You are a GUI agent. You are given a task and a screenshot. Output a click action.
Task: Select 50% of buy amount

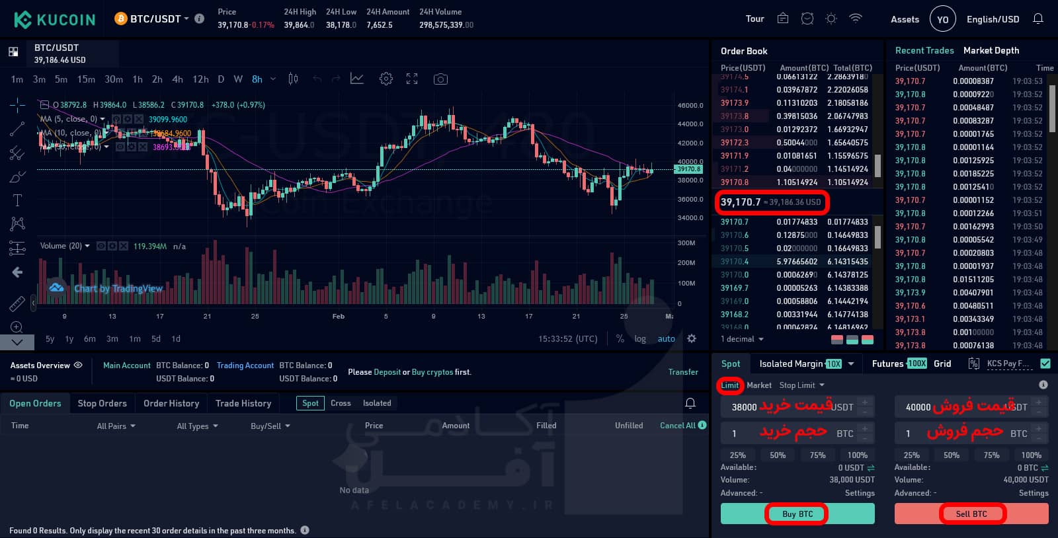click(x=778, y=455)
